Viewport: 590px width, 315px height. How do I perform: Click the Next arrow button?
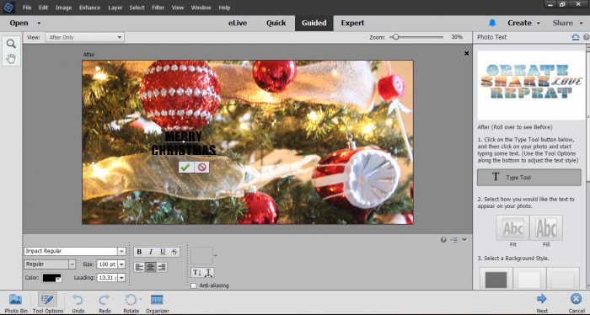542,304
